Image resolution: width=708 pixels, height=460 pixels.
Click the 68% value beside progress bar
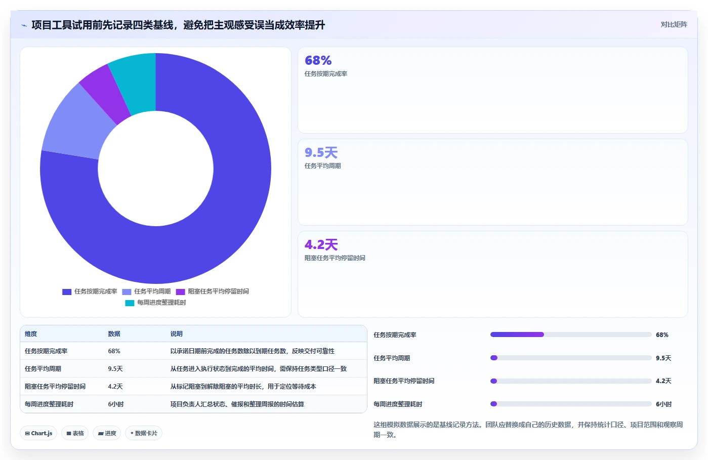tap(662, 335)
